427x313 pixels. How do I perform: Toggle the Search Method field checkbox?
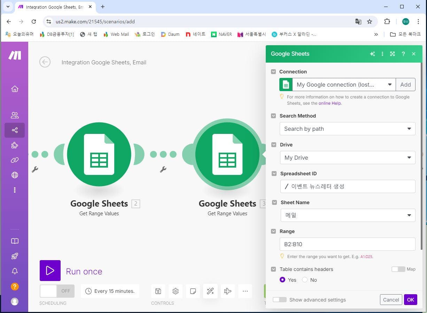273,116
